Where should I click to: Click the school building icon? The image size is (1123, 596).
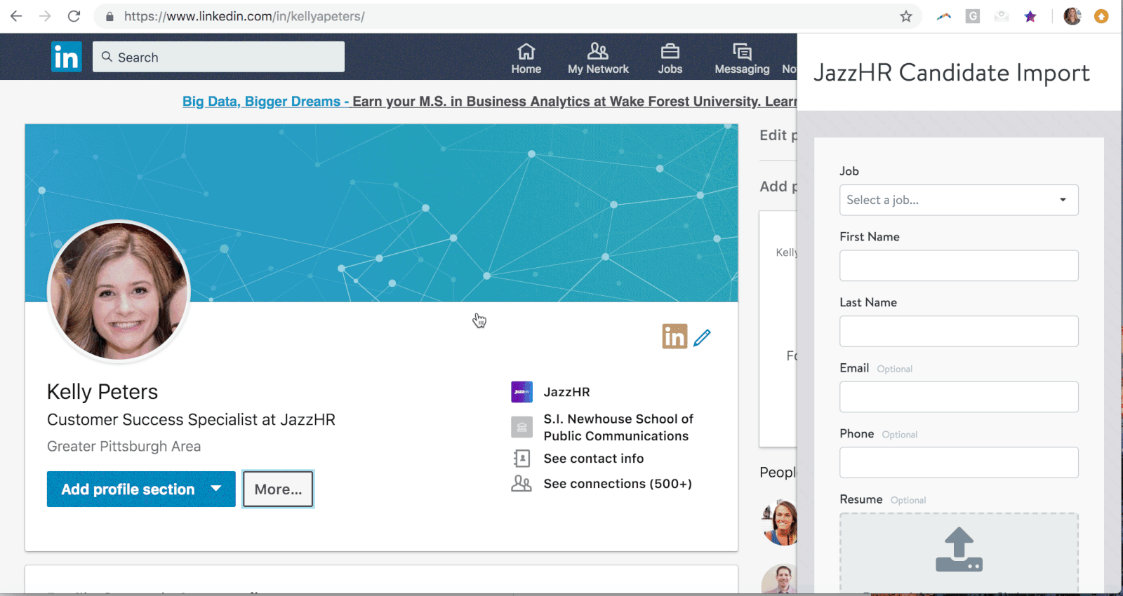click(521, 426)
